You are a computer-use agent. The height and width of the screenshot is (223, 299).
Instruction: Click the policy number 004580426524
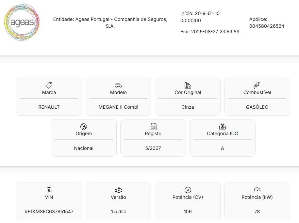tap(267, 26)
